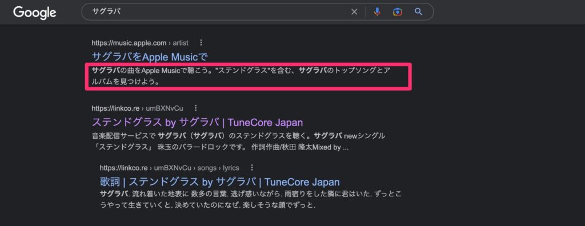Click the linkco.re › umBXNvCu URL
This screenshot has height=226, width=585.
point(137,108)
